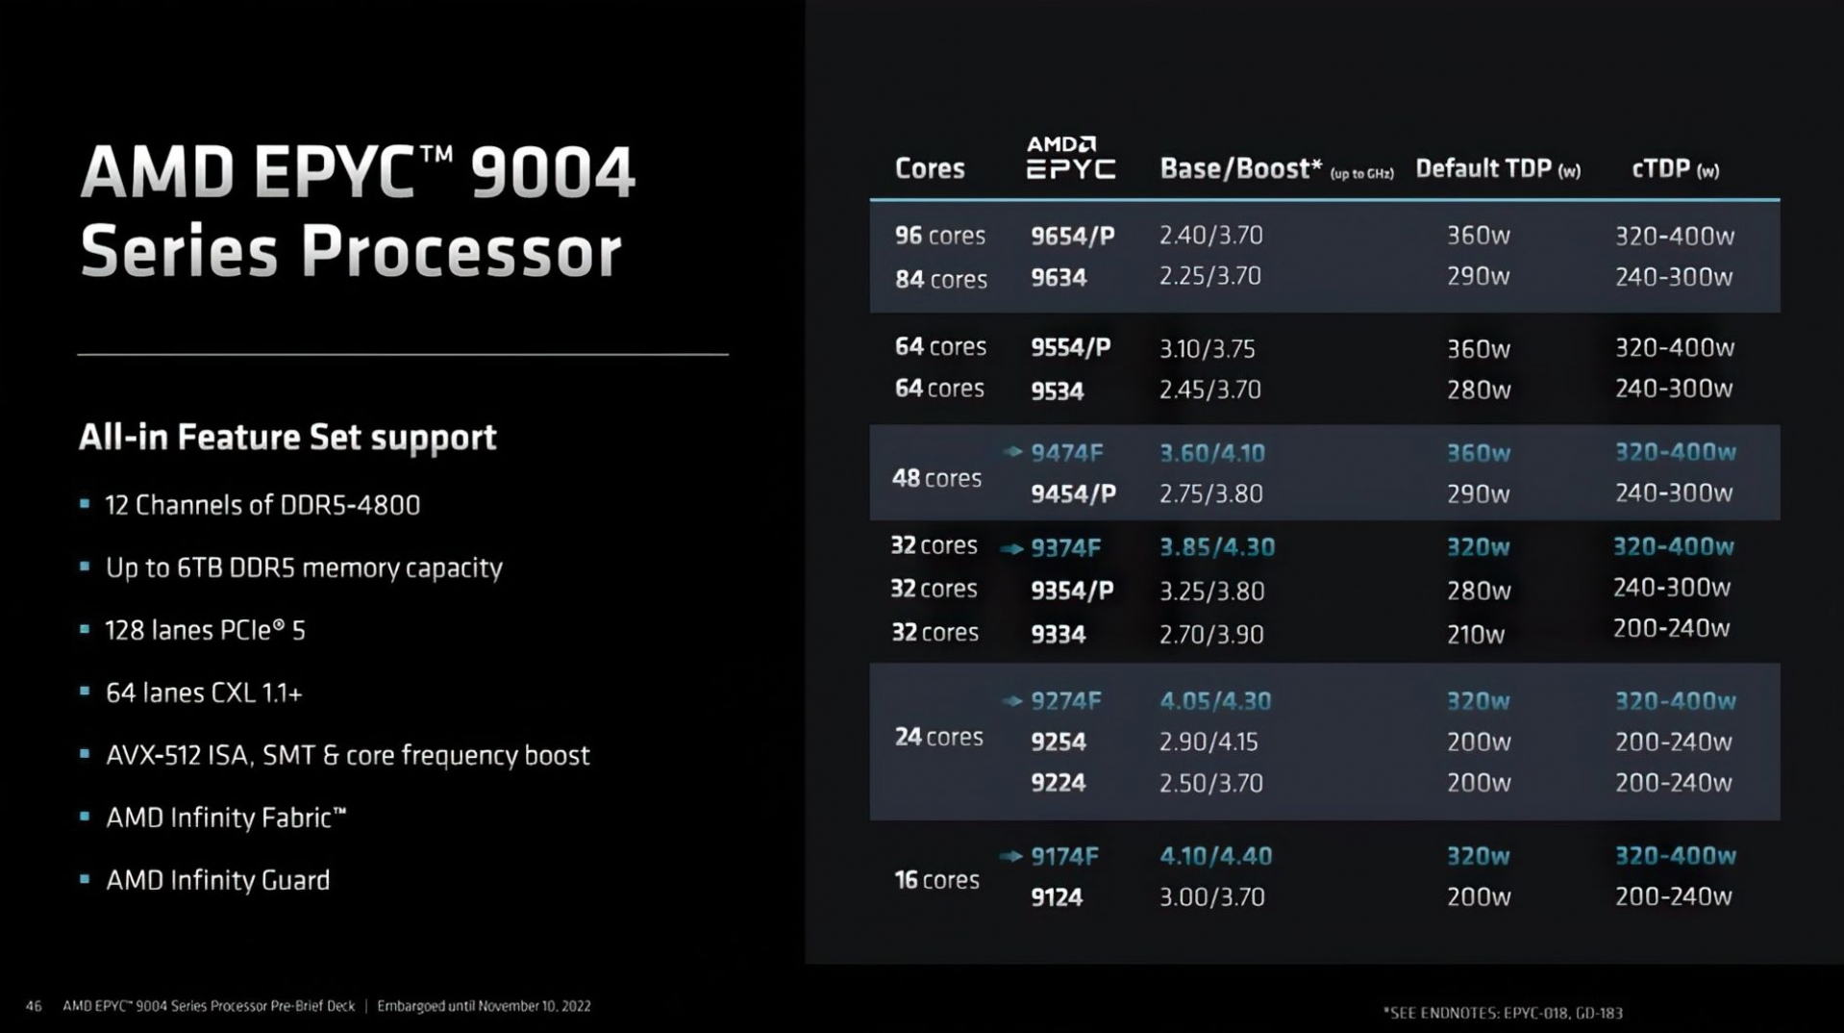Click the cTDP column header
1844x1033 pixels.
tap(1675, 169)
